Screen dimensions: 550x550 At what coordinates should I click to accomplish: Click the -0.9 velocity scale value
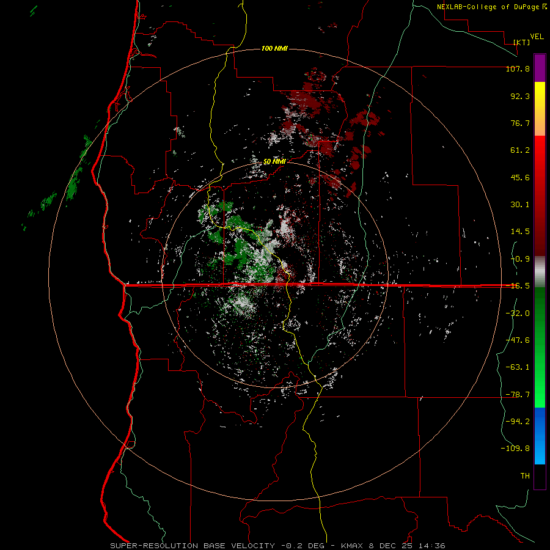pos(520,259)
